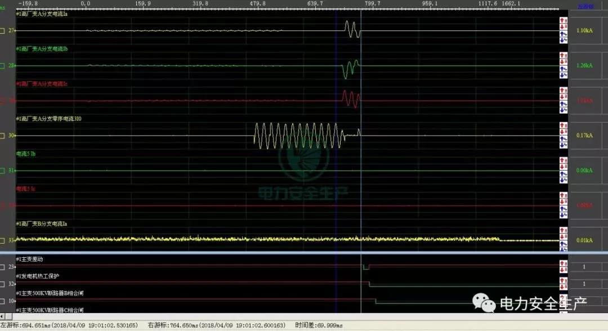Screen dimensions: 608x331
Task: Click the red up-arrow icon for channel 27
Action: [563, 21]
